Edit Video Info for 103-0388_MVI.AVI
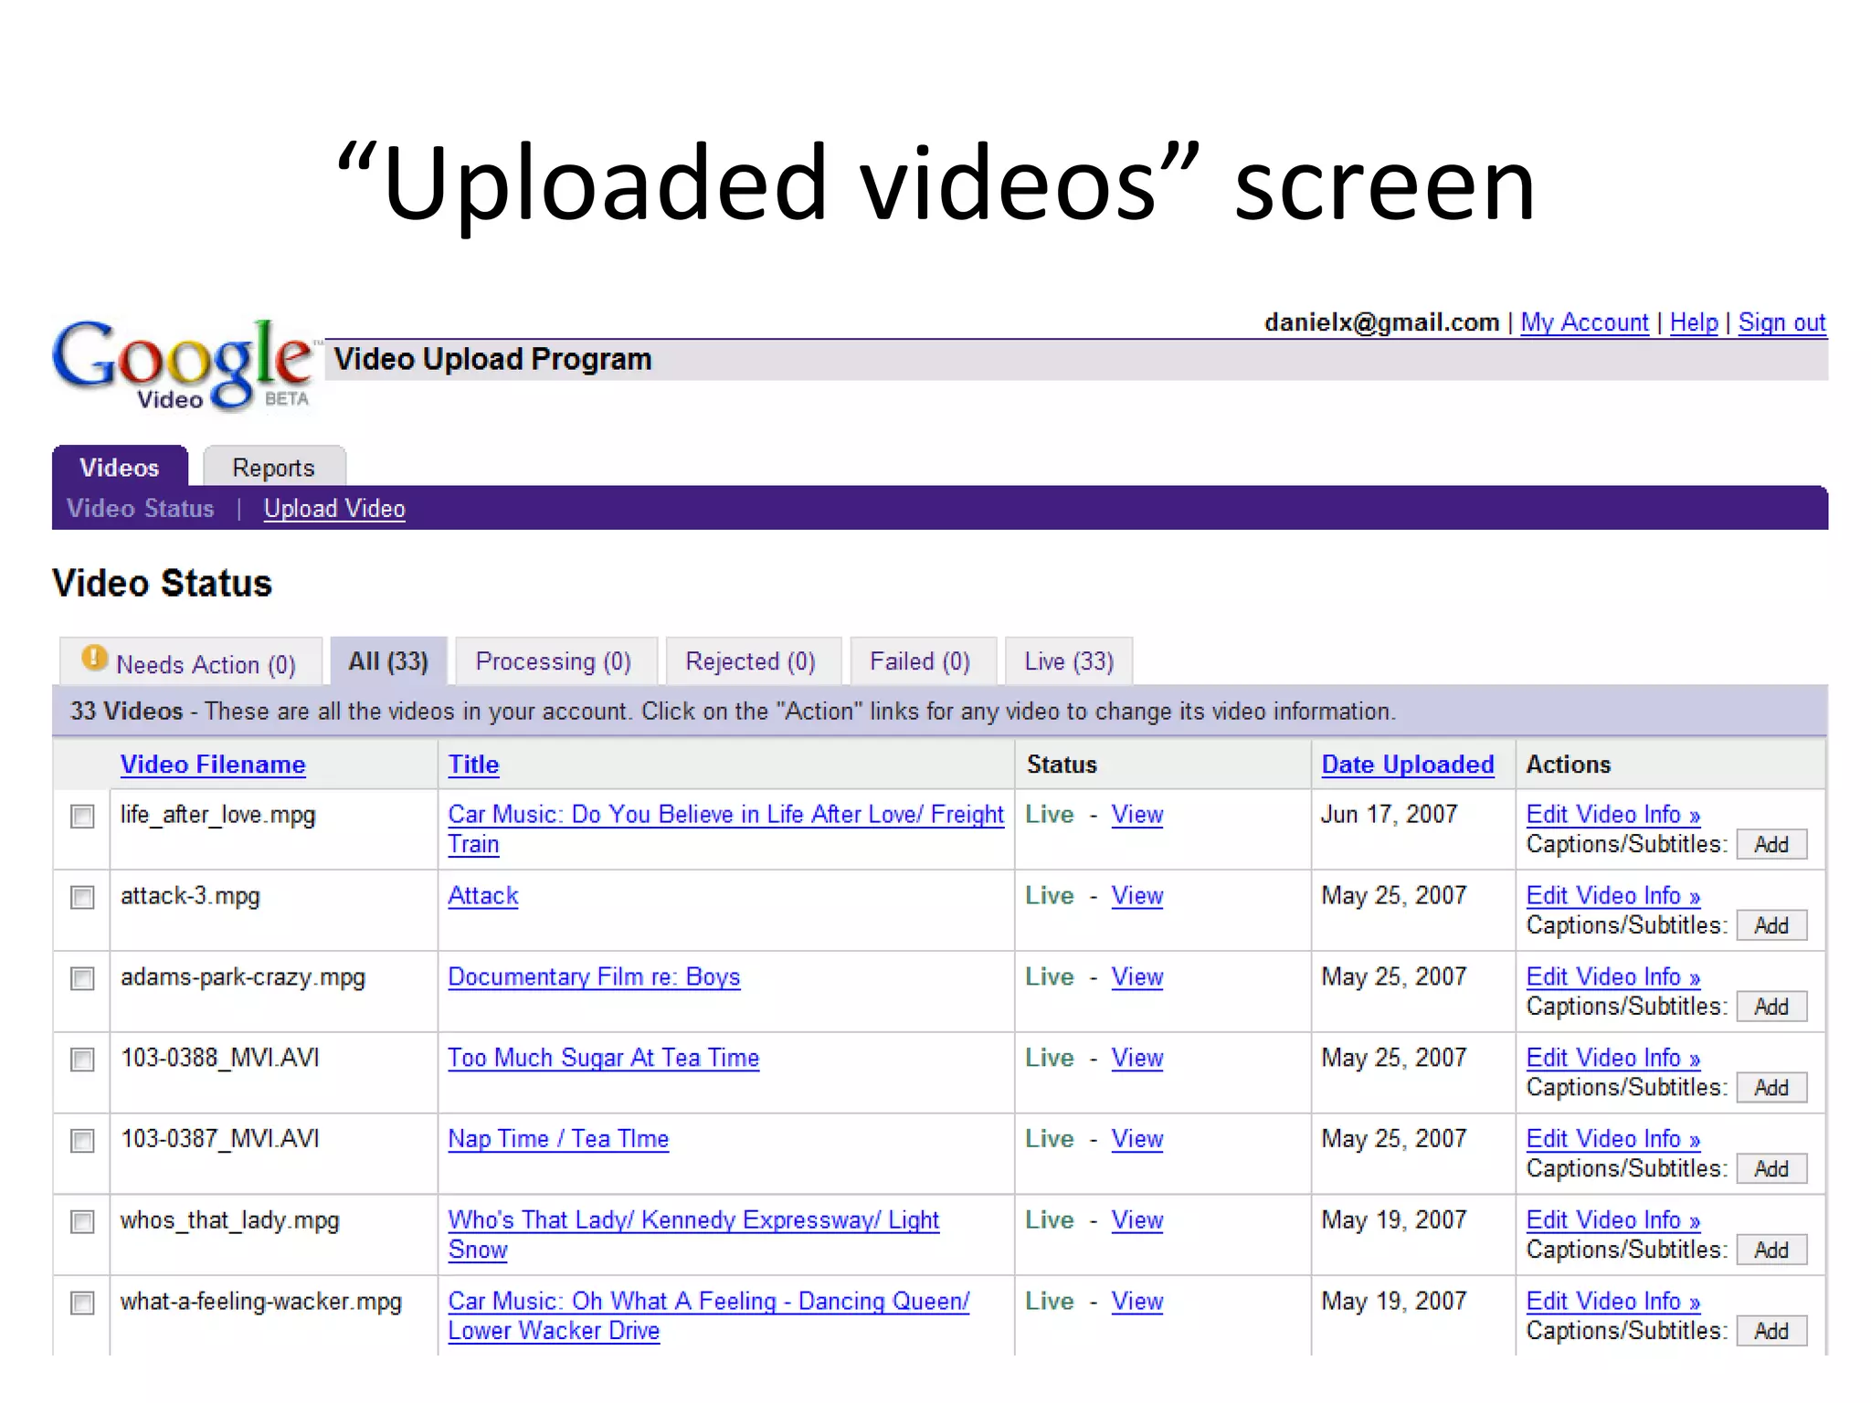This screenshot has height=1403, width=1871. coord(1613,1058)
